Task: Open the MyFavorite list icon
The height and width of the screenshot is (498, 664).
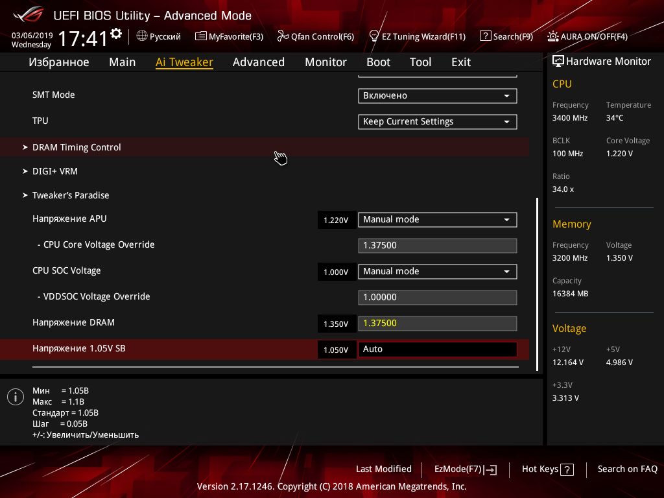Action: pyautogui.click(x=201, y=36)
